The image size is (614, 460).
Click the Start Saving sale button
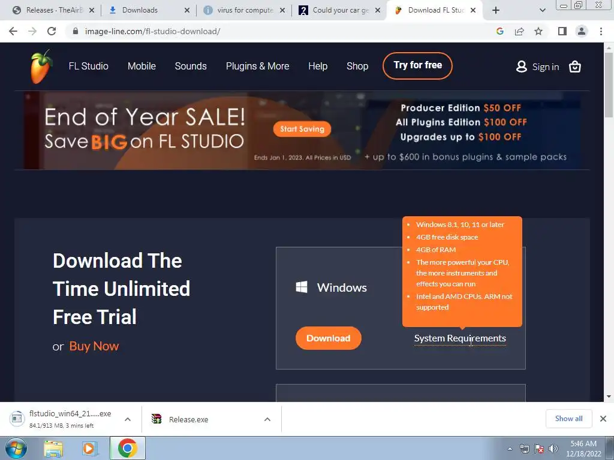[302, 129]
